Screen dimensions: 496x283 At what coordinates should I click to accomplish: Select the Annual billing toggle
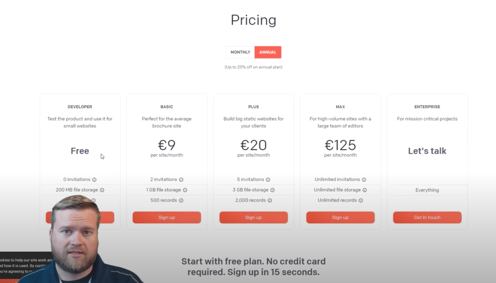pos(268,52)
